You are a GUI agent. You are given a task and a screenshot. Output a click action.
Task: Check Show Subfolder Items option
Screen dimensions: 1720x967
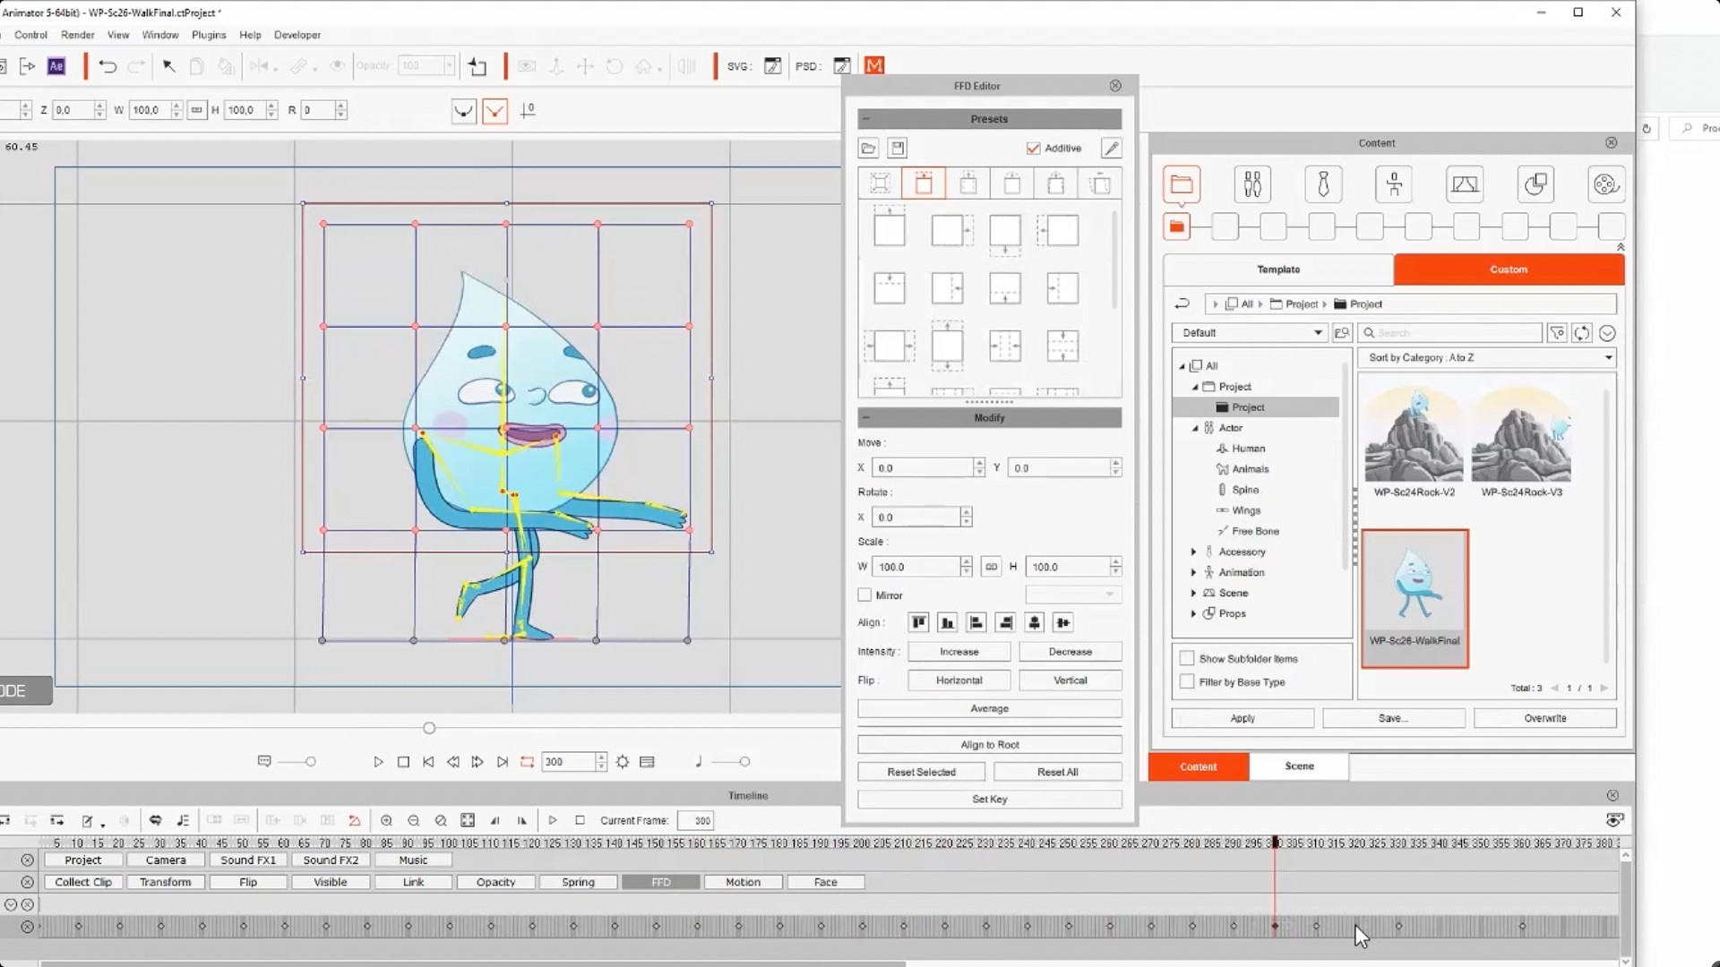(1187, 658)
